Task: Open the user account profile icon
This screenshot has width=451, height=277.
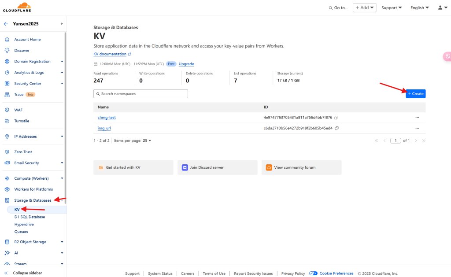Action: (442, 7)
